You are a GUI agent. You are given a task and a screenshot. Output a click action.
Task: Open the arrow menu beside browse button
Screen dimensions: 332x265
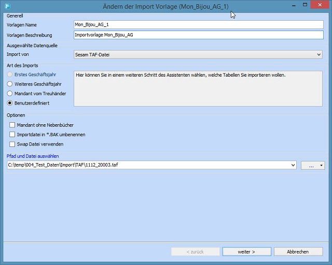click(322, 165)
